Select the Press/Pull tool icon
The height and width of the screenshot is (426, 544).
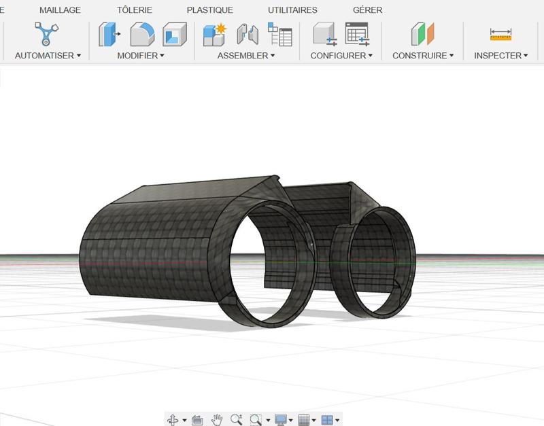coord(109,34)
